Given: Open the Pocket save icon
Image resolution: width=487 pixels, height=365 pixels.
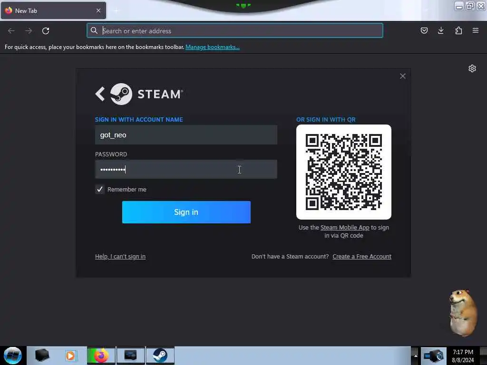Looking at the screenshot, I should click(424, 30).
